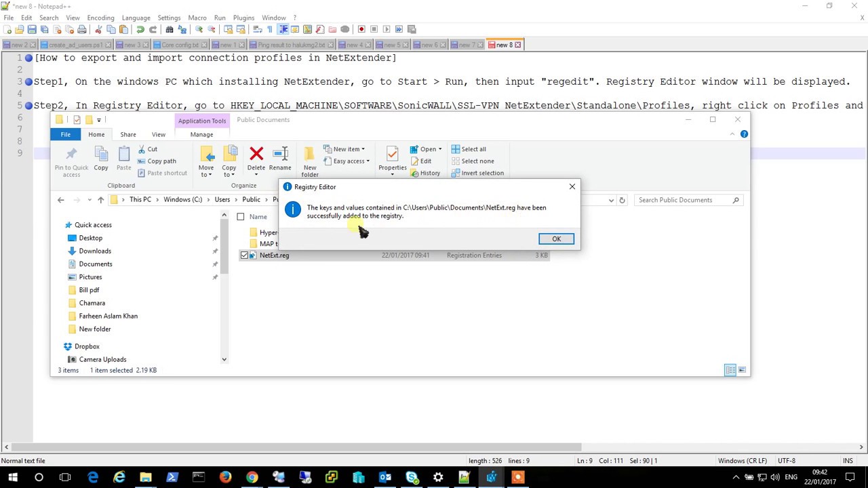Click nav pane scroll down arrow
Screen dimensions: 868x488
pos(224,359)
